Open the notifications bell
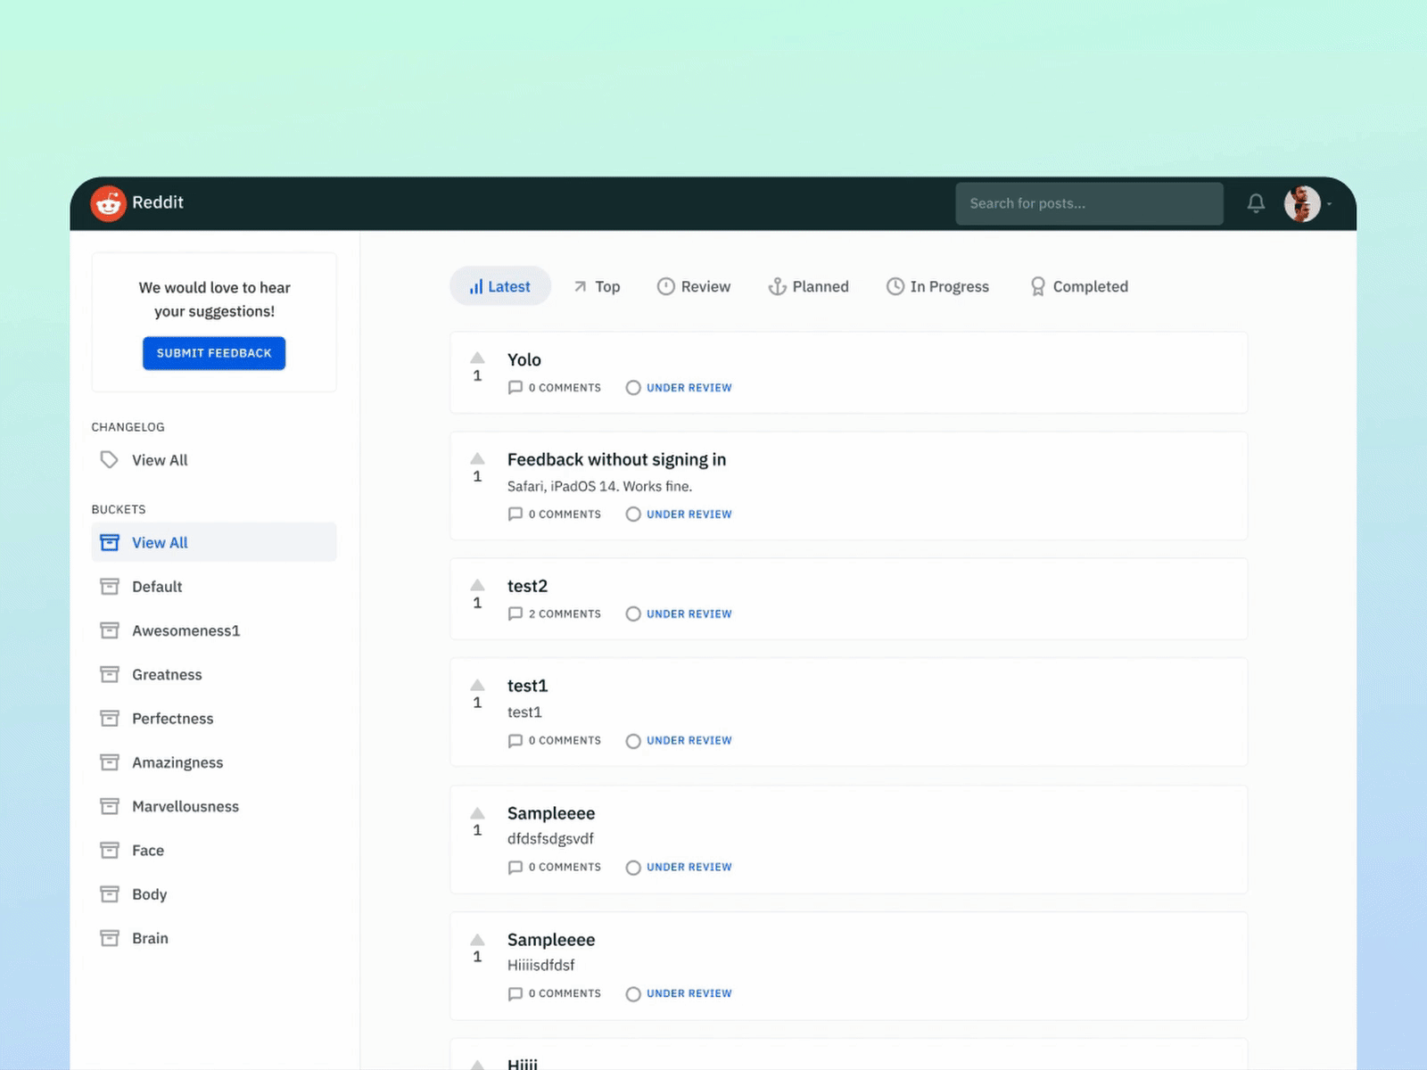Image resolution: width=1427 pixels, height=1070 pixels. click(x=1256, y=203)
